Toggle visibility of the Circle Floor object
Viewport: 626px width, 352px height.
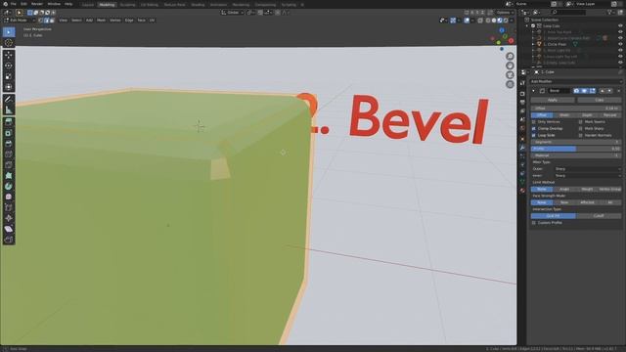[620, 44]
